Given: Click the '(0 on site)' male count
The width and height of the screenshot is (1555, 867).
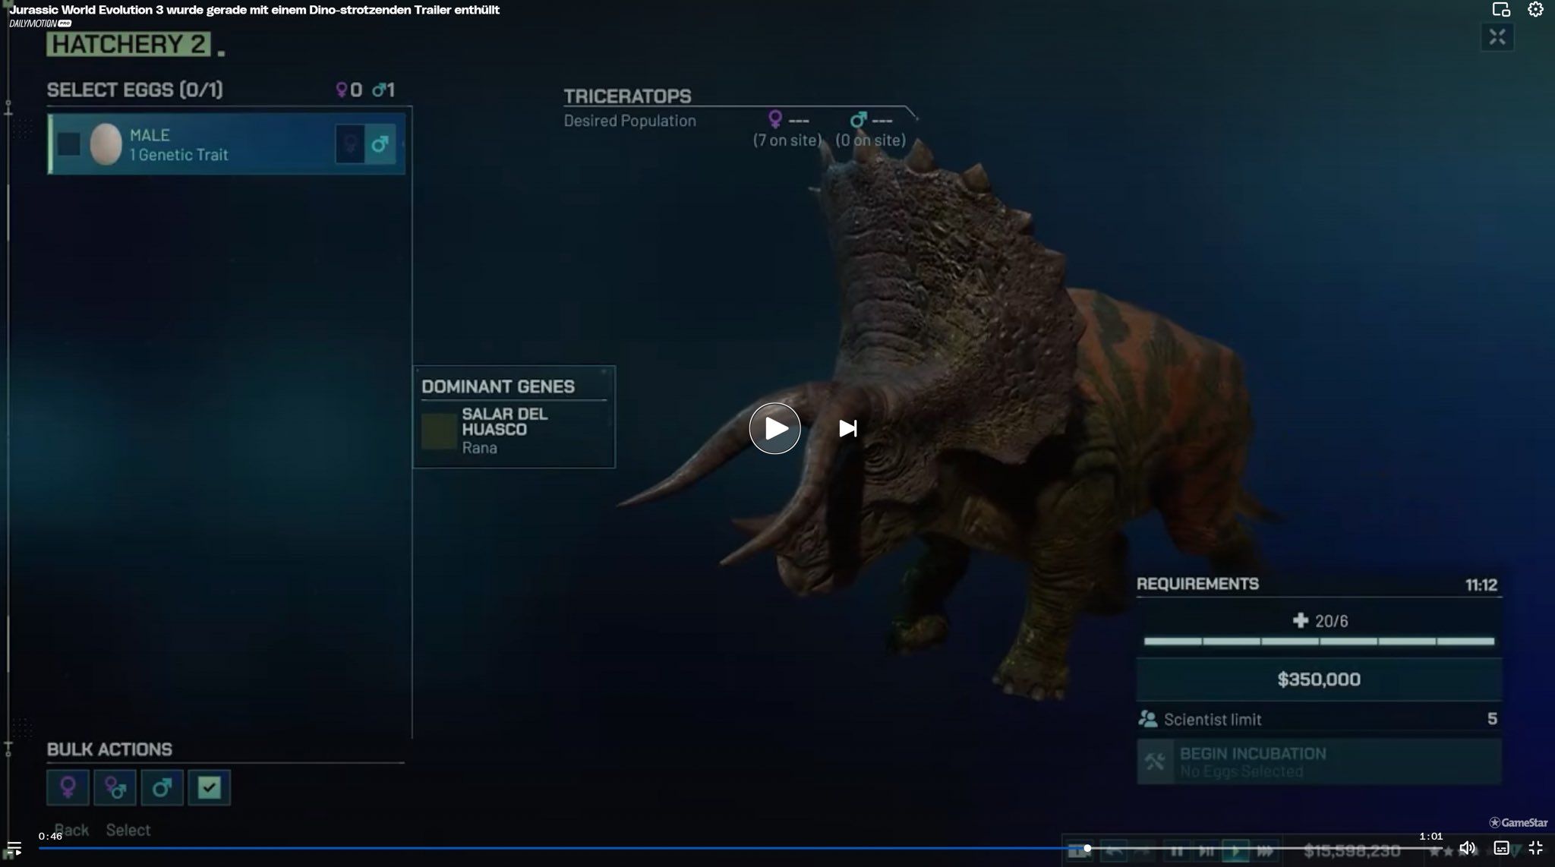Looking at the screenshot, I should click(871, 140).
